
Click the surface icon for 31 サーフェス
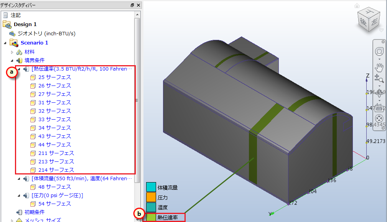33,103
